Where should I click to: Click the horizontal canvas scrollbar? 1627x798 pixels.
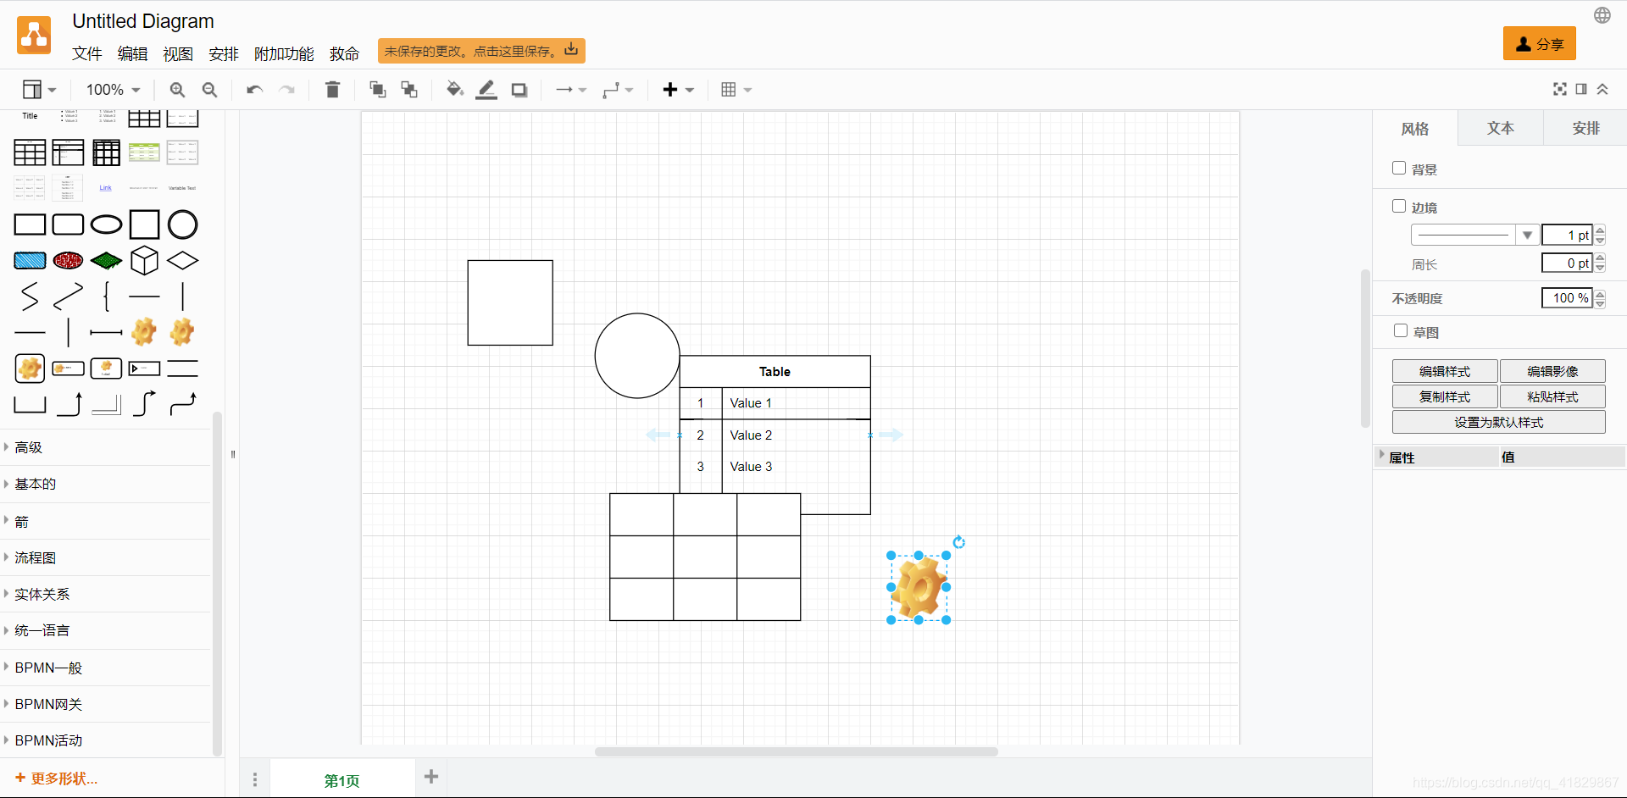click(796, 751)
